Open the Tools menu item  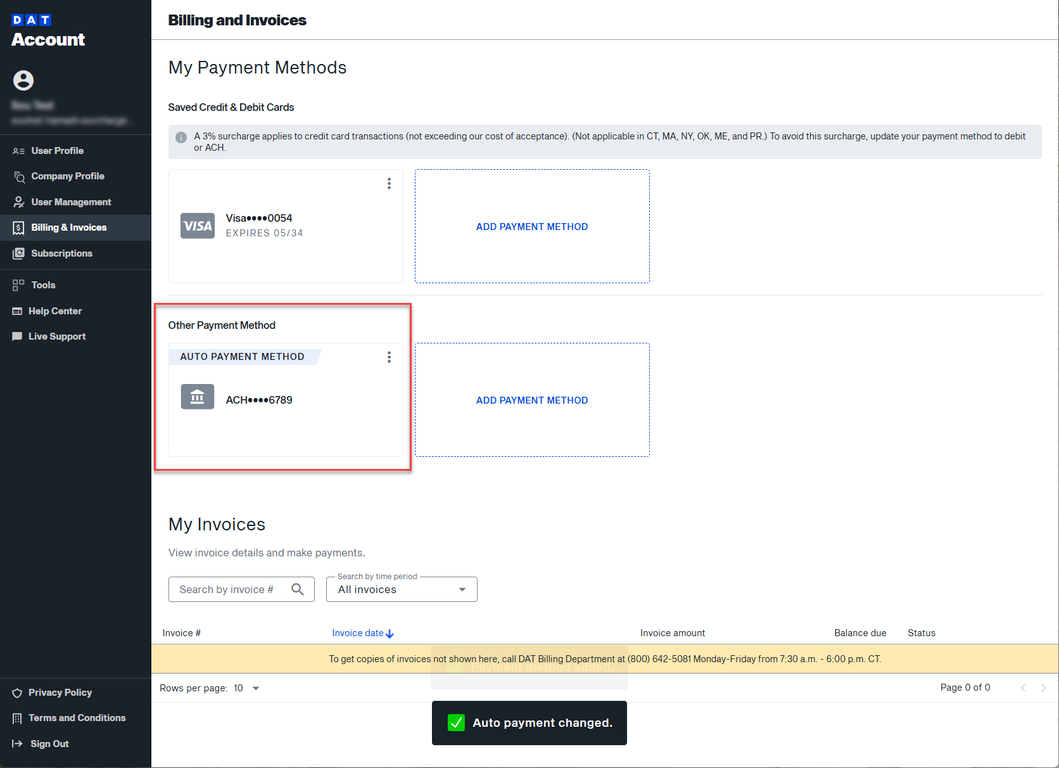click(75, 285)
